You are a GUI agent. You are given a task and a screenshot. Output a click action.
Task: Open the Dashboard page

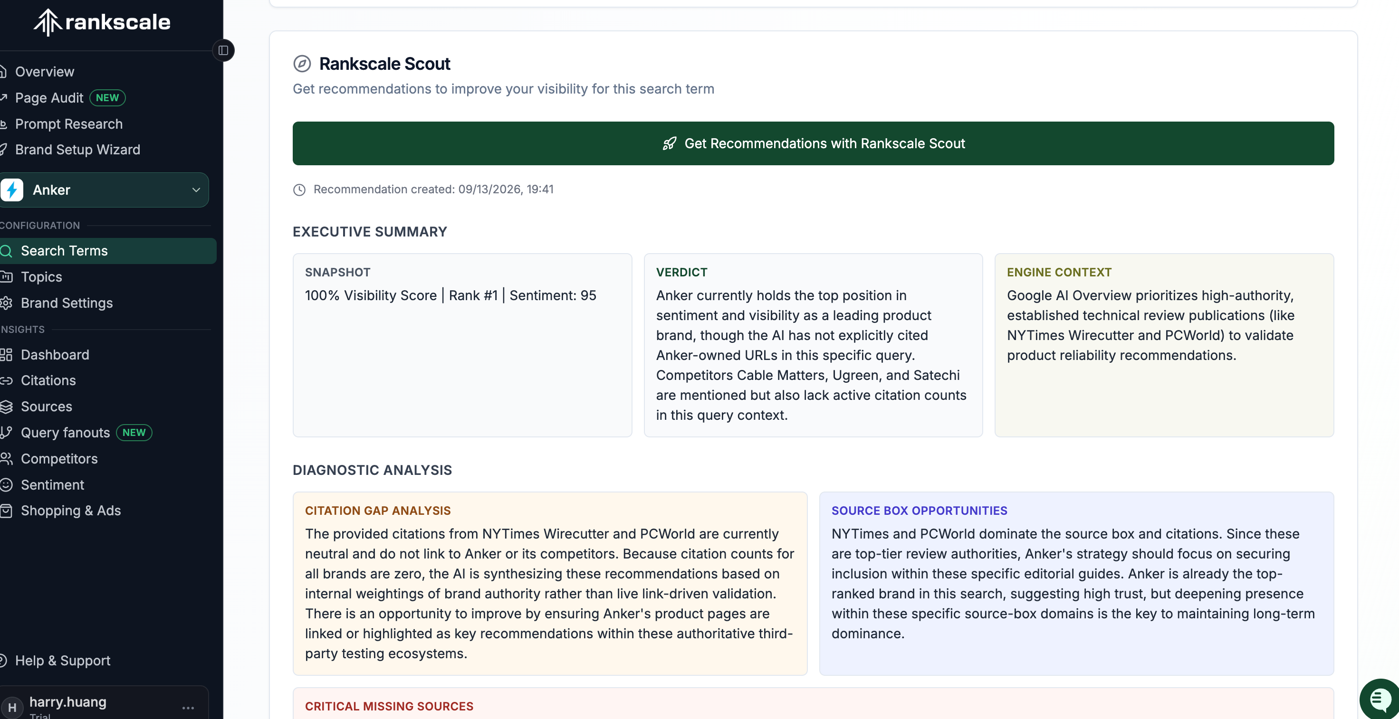point(55,355)
